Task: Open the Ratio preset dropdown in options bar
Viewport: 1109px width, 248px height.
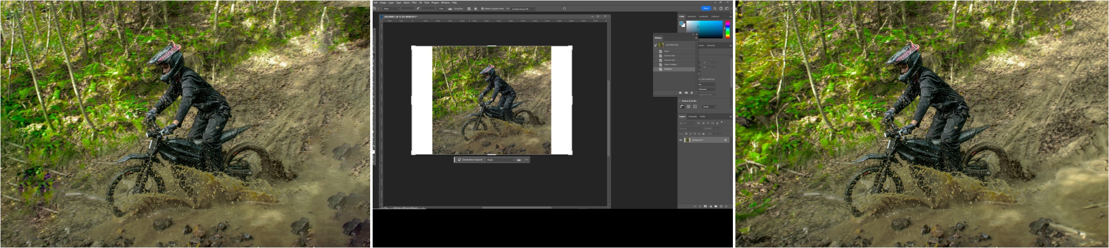Action: [391, 8]
